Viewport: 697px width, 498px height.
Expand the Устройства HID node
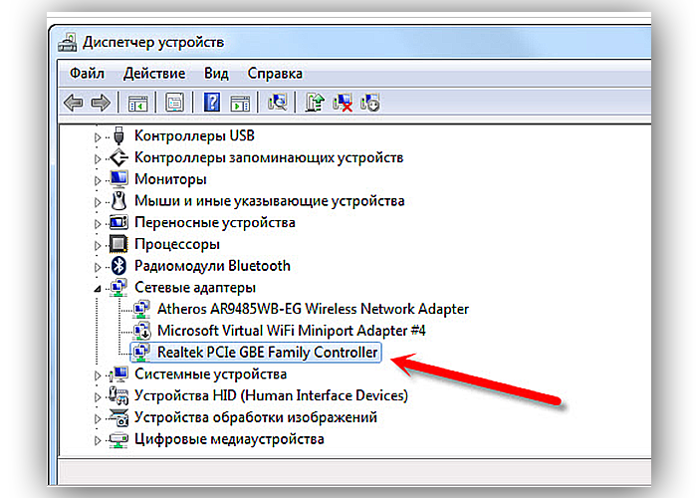tap(98, 396)
